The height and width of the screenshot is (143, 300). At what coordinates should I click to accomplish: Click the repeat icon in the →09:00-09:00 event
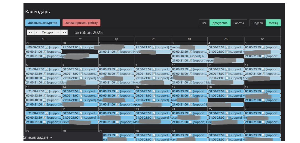pyautogui.click(x=46, y=47)
